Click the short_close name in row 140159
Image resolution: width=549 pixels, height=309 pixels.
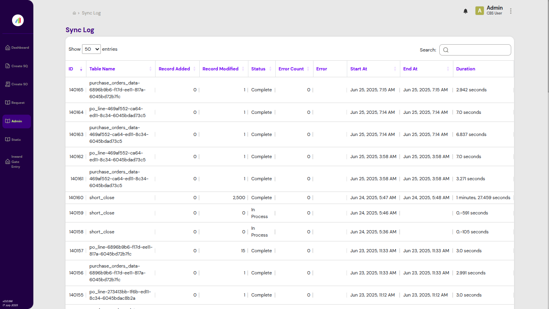coord(102,213)
